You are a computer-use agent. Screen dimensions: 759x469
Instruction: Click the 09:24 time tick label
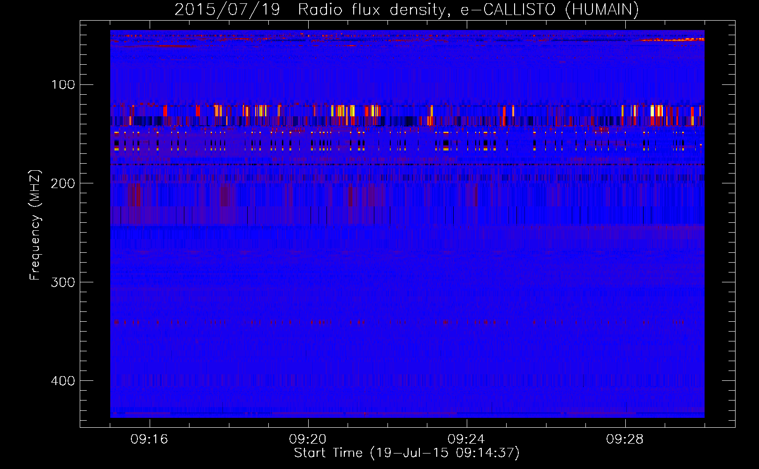[466, 439]
